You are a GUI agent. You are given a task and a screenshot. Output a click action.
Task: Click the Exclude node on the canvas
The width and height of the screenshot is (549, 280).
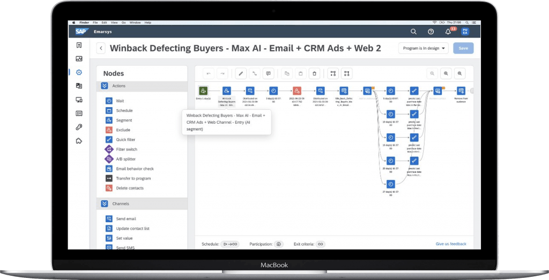point(297,91)
